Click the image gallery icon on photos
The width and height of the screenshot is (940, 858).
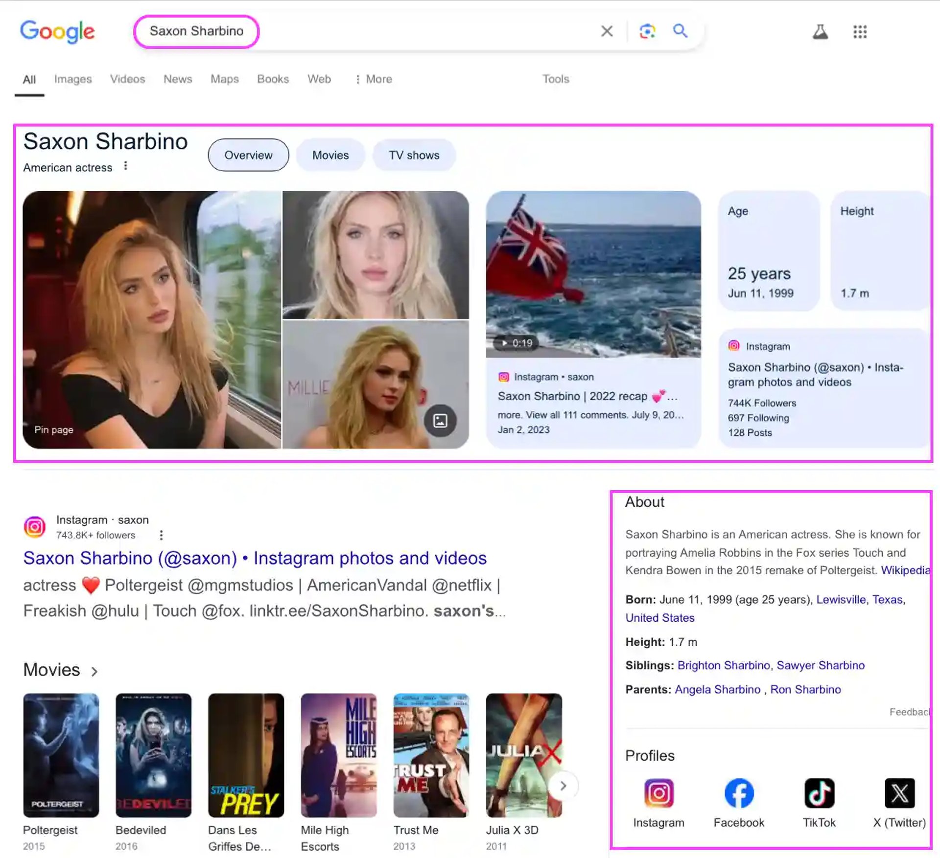pyautogui.click(x=440, y=421)
